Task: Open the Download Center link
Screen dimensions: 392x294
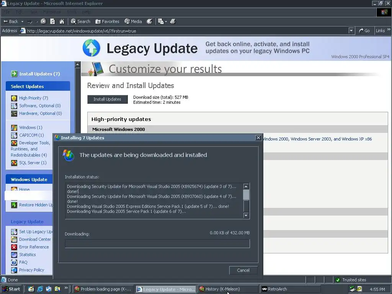Action: coord(35,239)
